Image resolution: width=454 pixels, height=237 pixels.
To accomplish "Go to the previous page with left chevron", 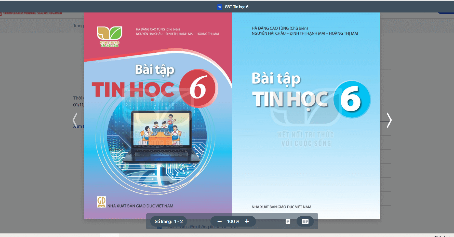I will (75, 120).
